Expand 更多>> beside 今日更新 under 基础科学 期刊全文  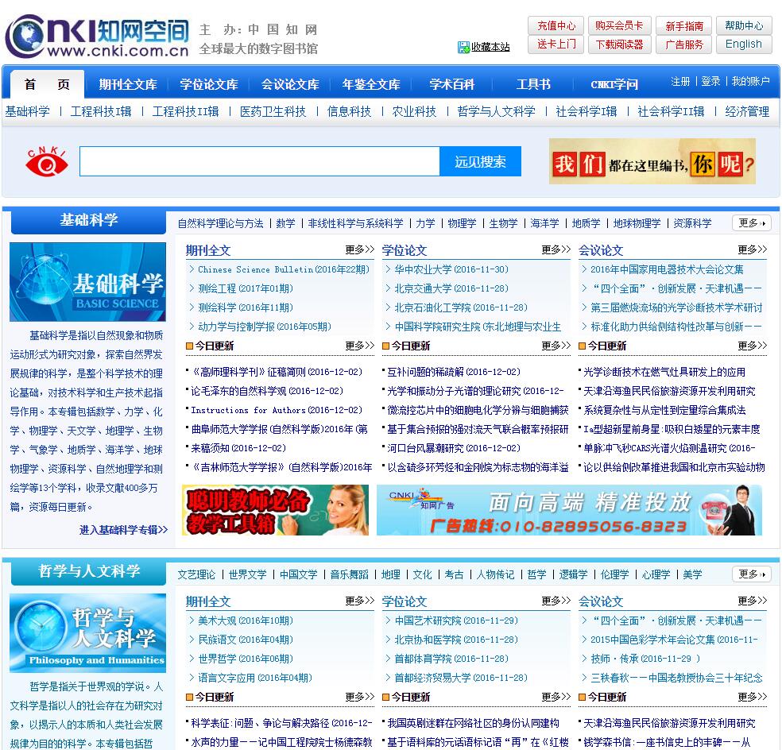coord(359,346)
